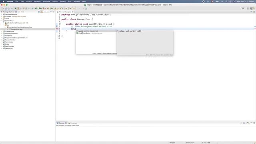Open macOS Spotlight search icon
The image size is (256, 144).
pyautogui.click(x=226, y=2)
